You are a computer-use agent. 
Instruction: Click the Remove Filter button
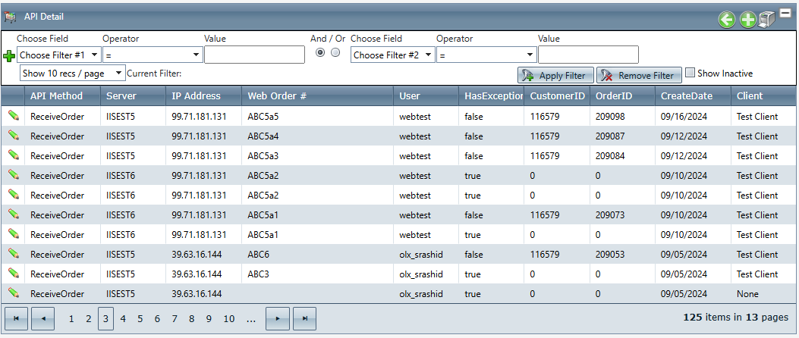point(639,75)
